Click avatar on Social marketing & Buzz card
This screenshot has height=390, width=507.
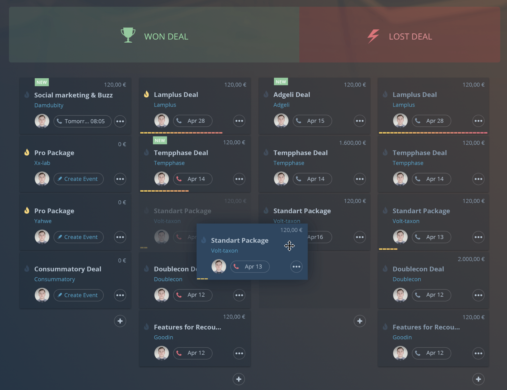click(42, 121)
